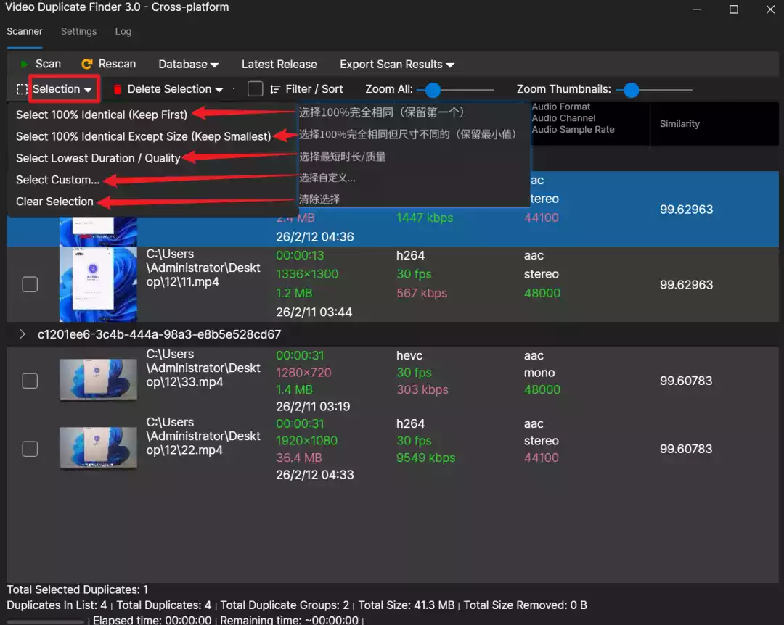Screen dimensions: 784x625
Task: Click the Rescan button
Action: pos(108,64)
